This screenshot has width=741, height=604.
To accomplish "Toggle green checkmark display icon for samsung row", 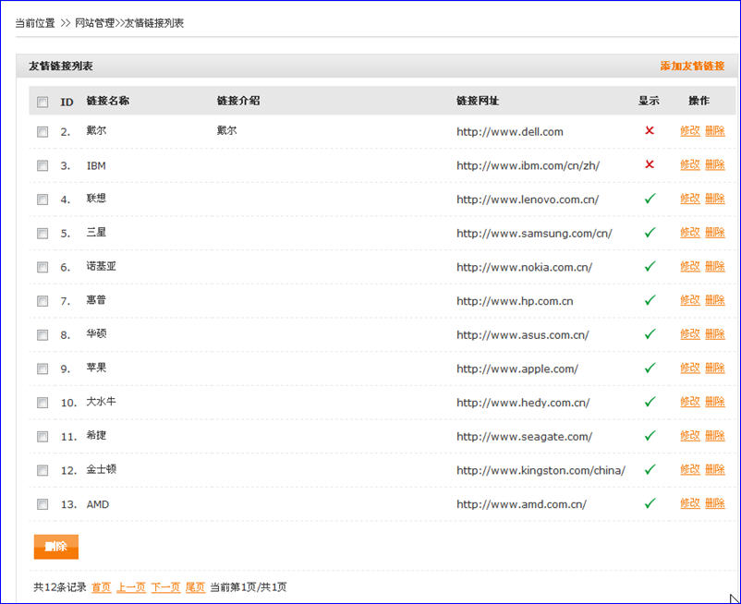I will pyautogui.click(x=650, y=233).
